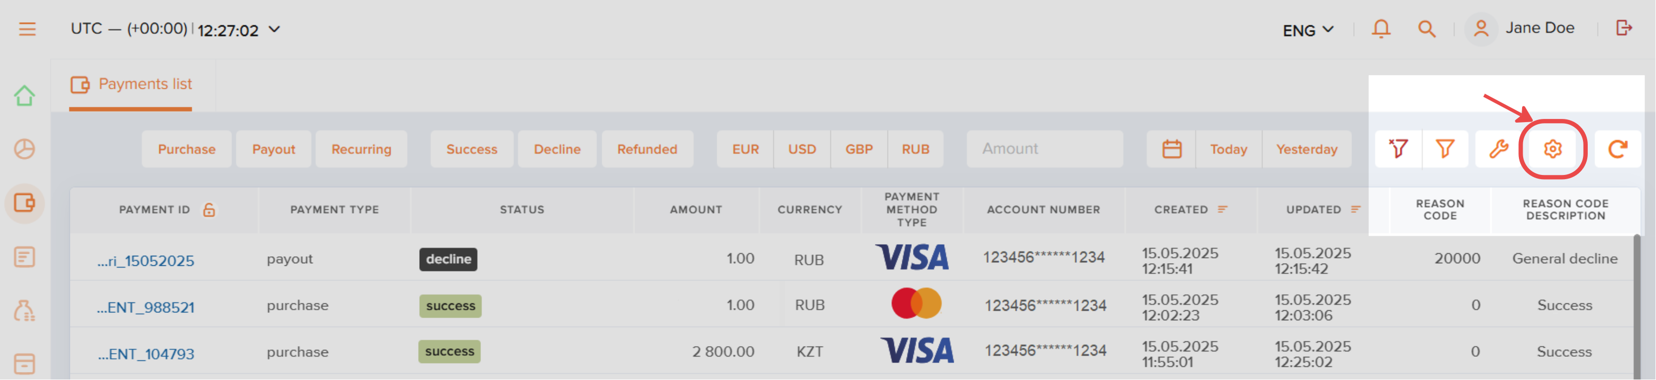Open the ENG language dropdown
The height and width of the screenshot is (380, 1656).
[x=1308, y=30]
